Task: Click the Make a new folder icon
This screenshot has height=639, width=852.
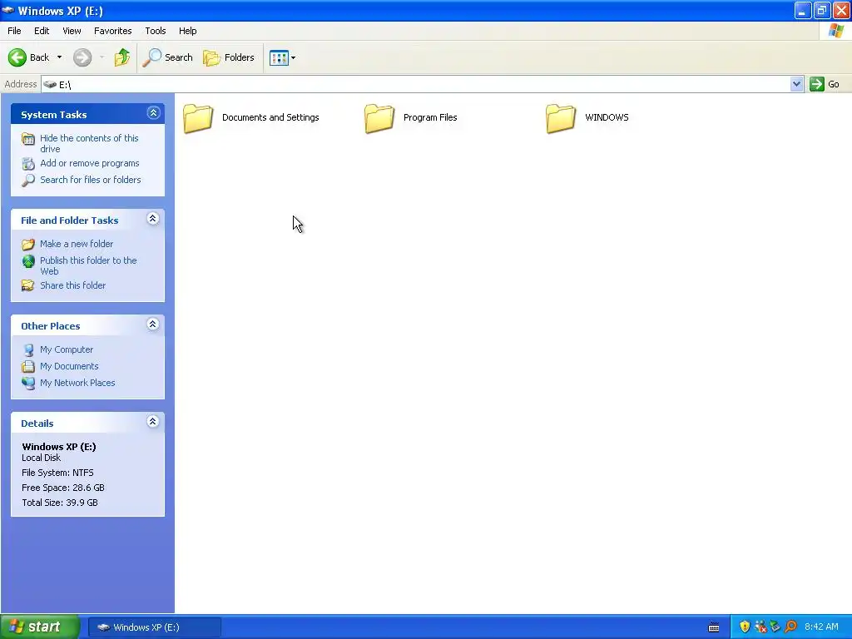Action: [x=28, y=245]
